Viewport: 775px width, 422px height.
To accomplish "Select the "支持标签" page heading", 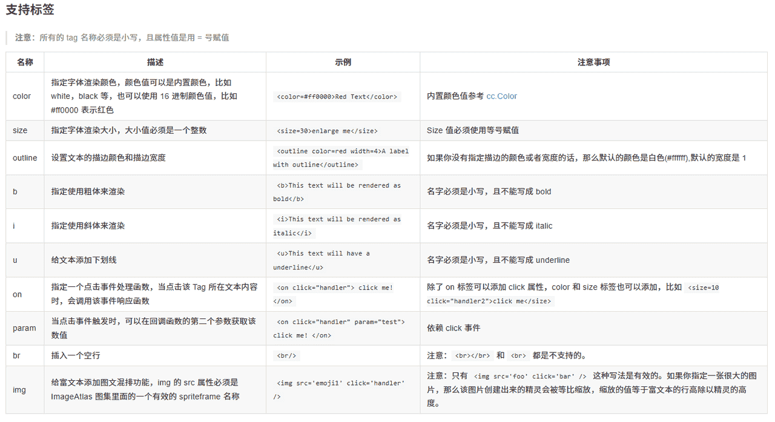I will point(30,10).
